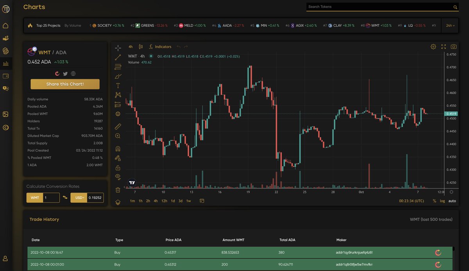
Task: Open the chart time axis settings gear
Action: pyautogui.click(x=452, y=192)
